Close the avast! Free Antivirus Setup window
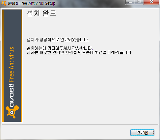160x140 pixels. pyautogui.click(x=151, y=2)
